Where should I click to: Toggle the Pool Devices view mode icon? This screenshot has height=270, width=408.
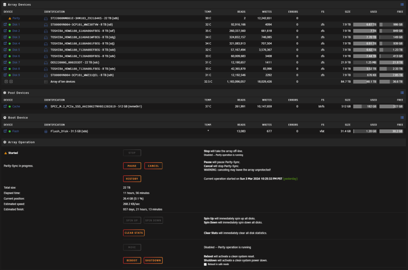click(x=402, y=93)
